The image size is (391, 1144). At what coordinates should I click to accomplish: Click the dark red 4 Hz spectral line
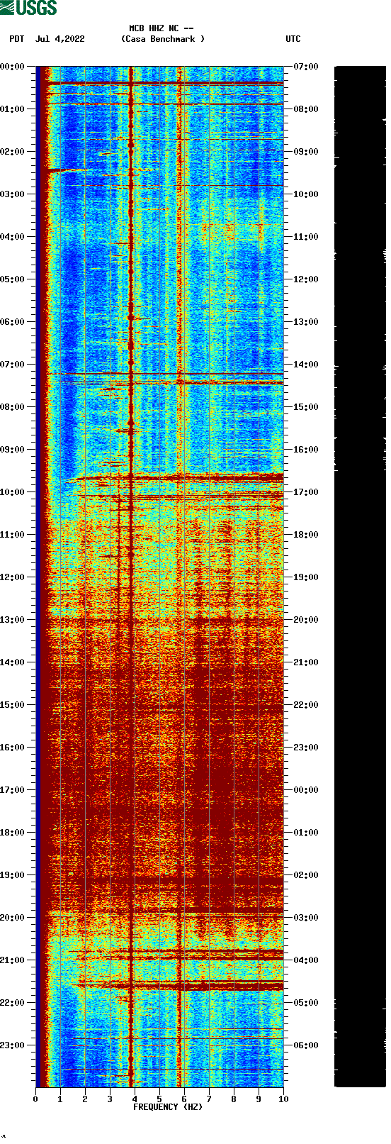pyautogui.click(x=131, y=576)
